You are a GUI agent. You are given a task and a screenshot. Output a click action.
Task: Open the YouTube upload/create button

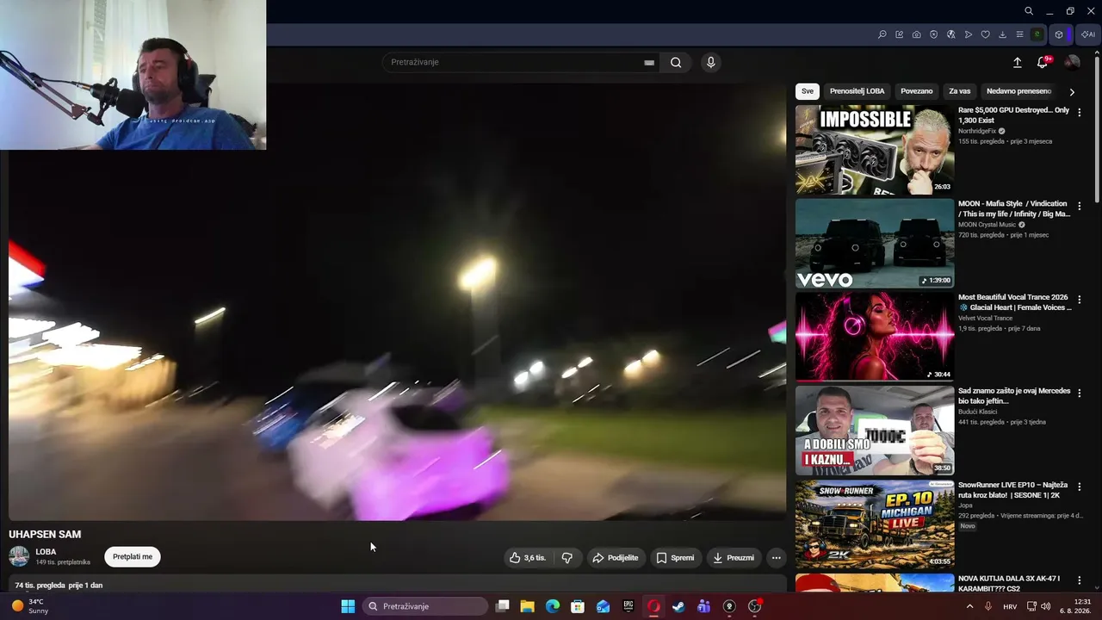click(x=1017, y=62)
